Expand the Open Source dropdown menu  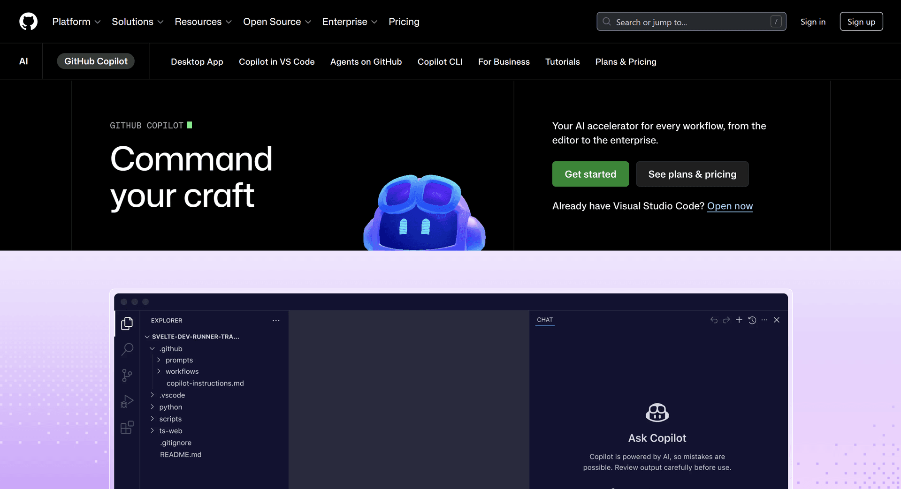tap(277, 22)
